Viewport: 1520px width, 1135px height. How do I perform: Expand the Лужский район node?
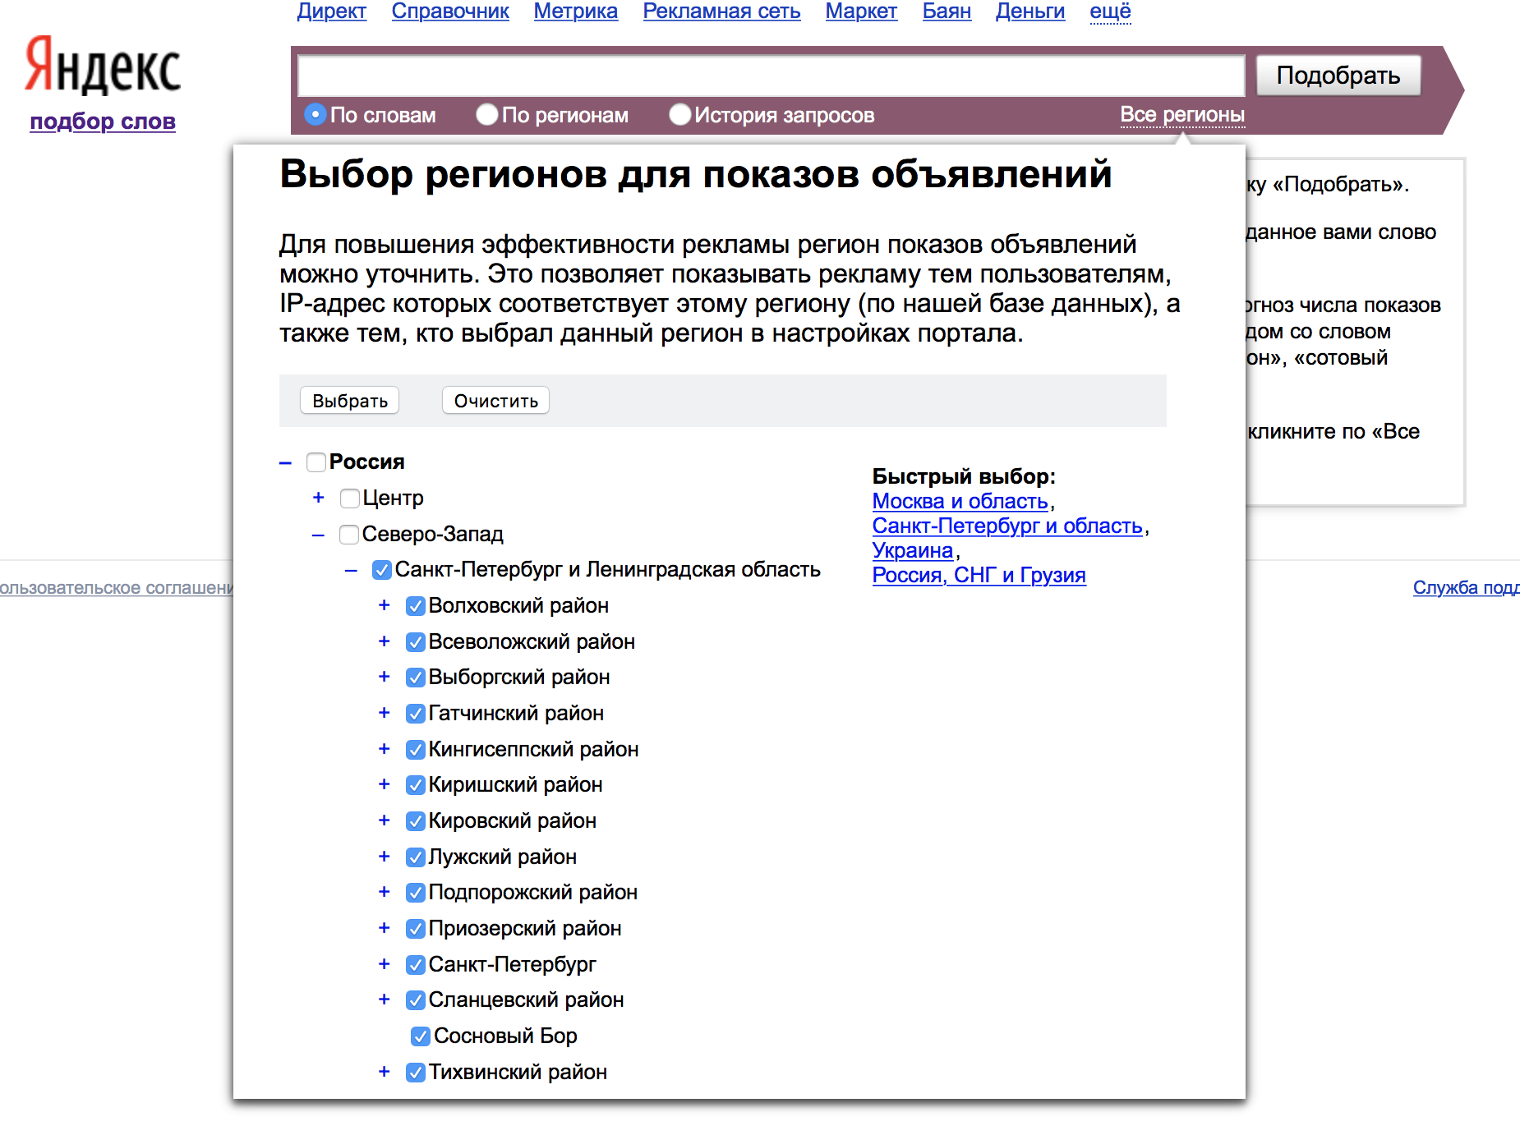pos(385,857)
